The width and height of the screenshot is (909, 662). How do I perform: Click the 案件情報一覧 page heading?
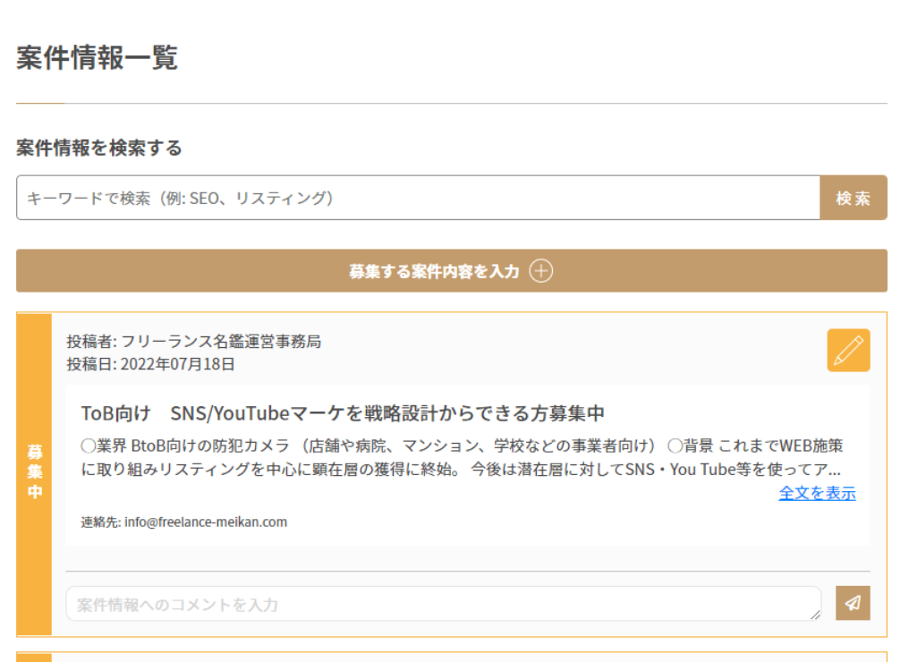pyautogui.click(x=97, y=57)
